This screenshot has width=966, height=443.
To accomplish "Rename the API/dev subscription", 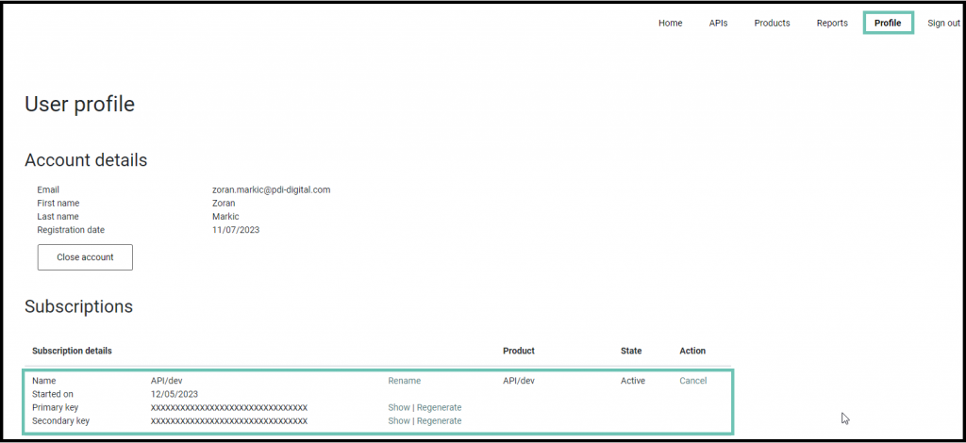I will [x=404, y=381].
